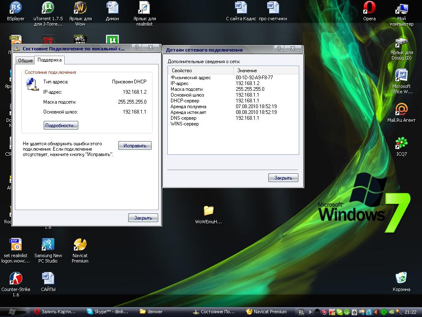Image resolution: width=422 pixels, height=317 pixels.
Task: Open Navicat Premium desktop shortcut
Action: [80, 245]
